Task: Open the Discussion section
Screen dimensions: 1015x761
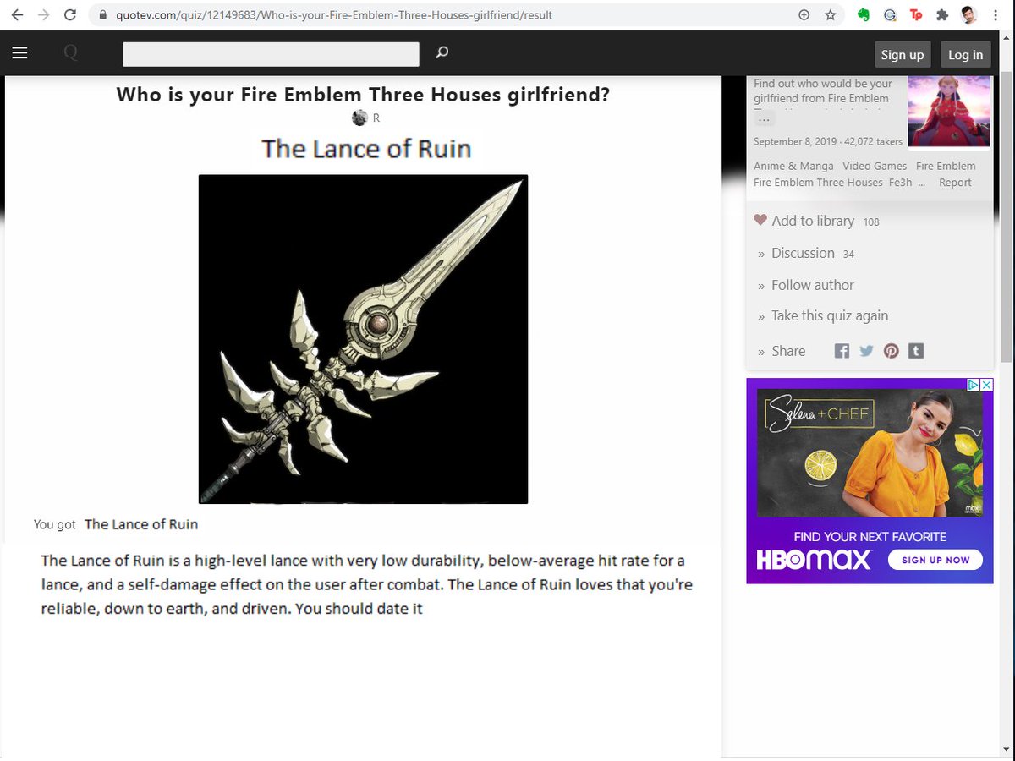Action: 803,253
